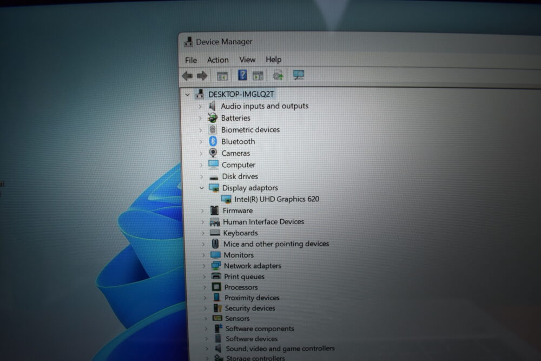Select the Security devices label
This screenshot has height=361, width=541.
[x=250, y=308]
